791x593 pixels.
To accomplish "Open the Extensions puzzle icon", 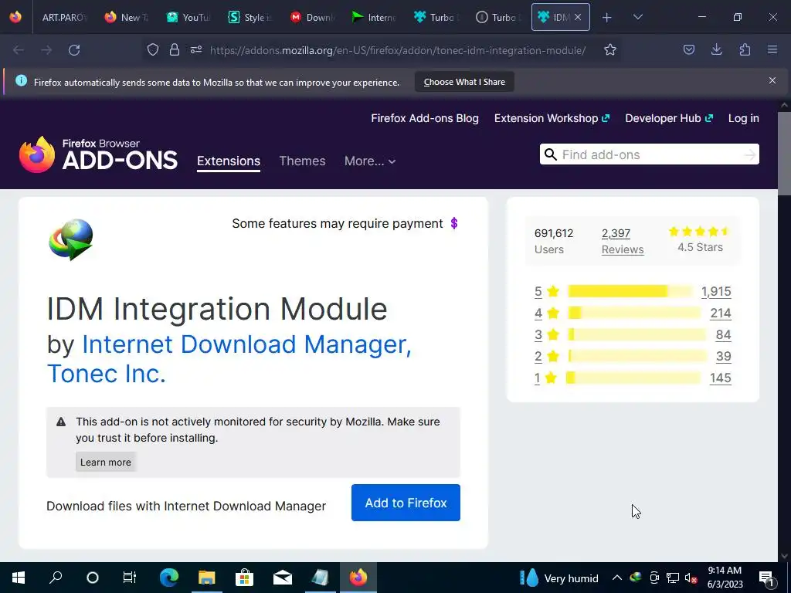I will tap(745, 49).
